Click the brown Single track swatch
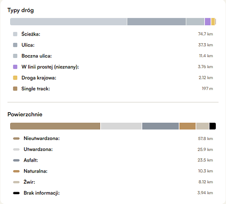Image resolution: width=226 pixels, height=204 pixels. [15, 89]
